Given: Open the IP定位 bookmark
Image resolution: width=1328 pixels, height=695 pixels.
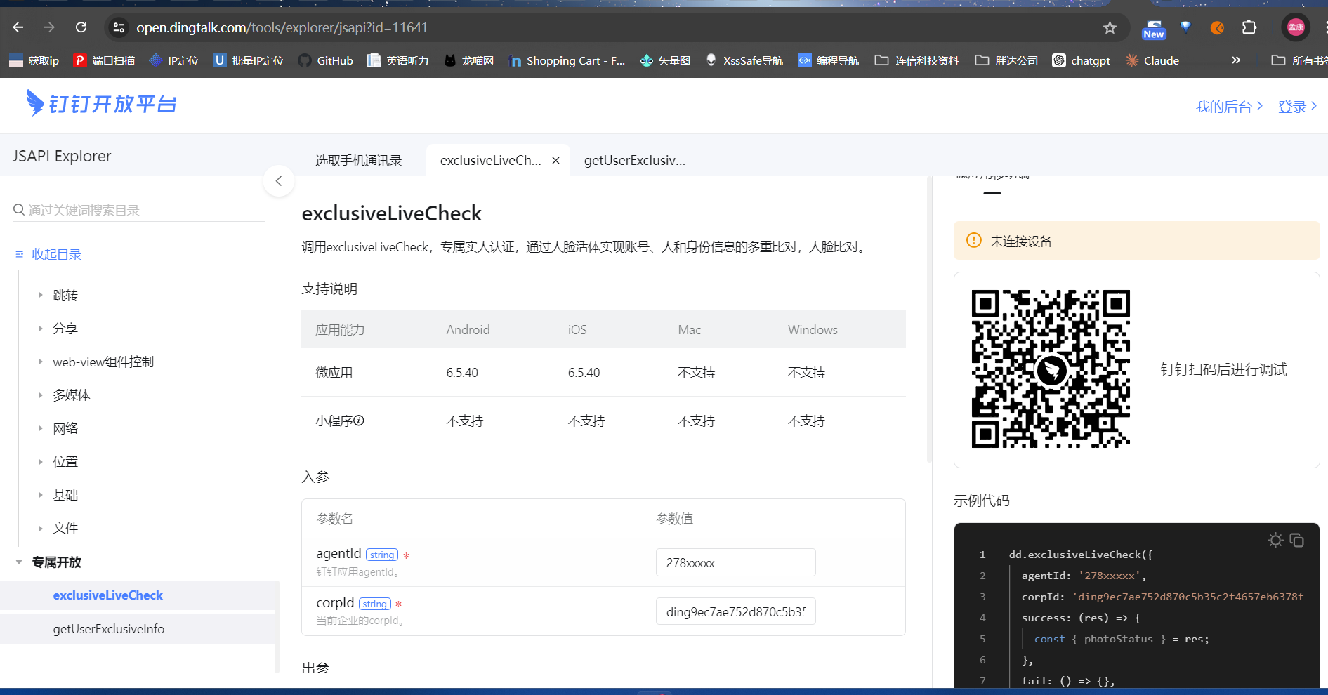Looking at the screenshot, I should point(174,60).
